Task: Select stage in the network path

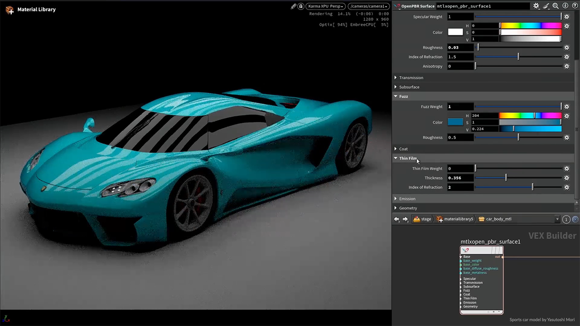Action: tap(422, 219)
